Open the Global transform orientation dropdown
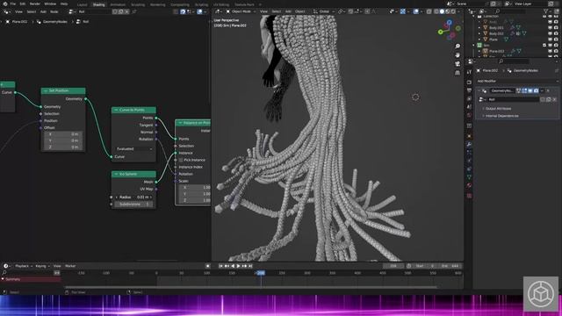Screen dimensions: 562x316 tap(324, 11)
